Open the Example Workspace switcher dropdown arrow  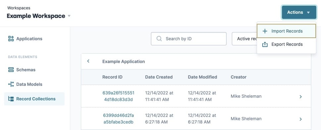coord(69,16)
